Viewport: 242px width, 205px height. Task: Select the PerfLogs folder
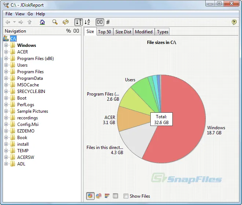(26, 105)
